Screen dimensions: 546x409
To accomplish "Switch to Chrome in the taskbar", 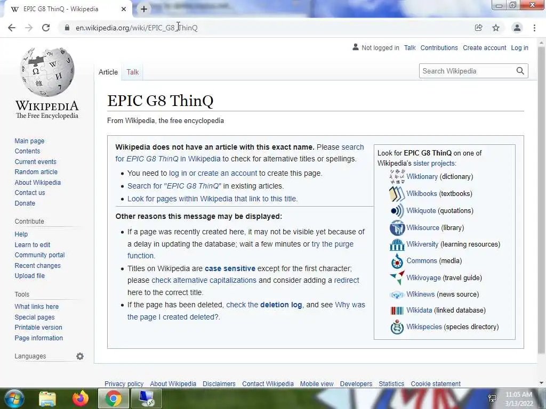I will (x=113, y=398).
